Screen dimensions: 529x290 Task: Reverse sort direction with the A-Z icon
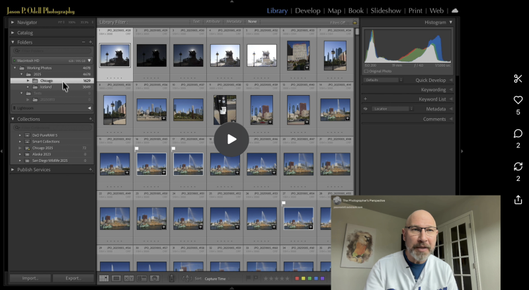click(187, 279)
